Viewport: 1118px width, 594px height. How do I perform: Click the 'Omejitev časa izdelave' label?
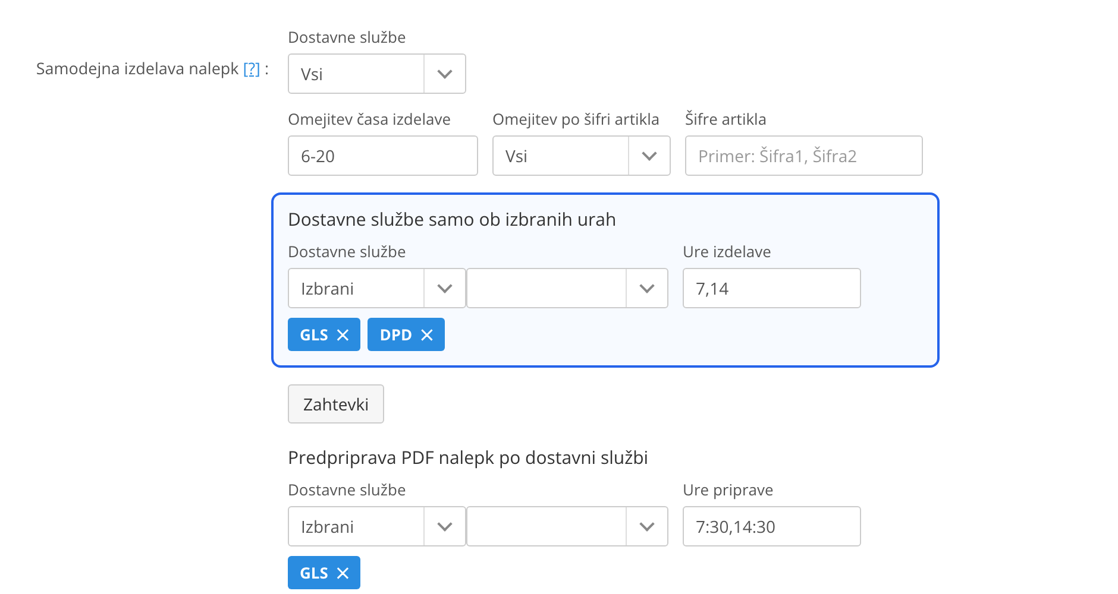pos(369,119)
